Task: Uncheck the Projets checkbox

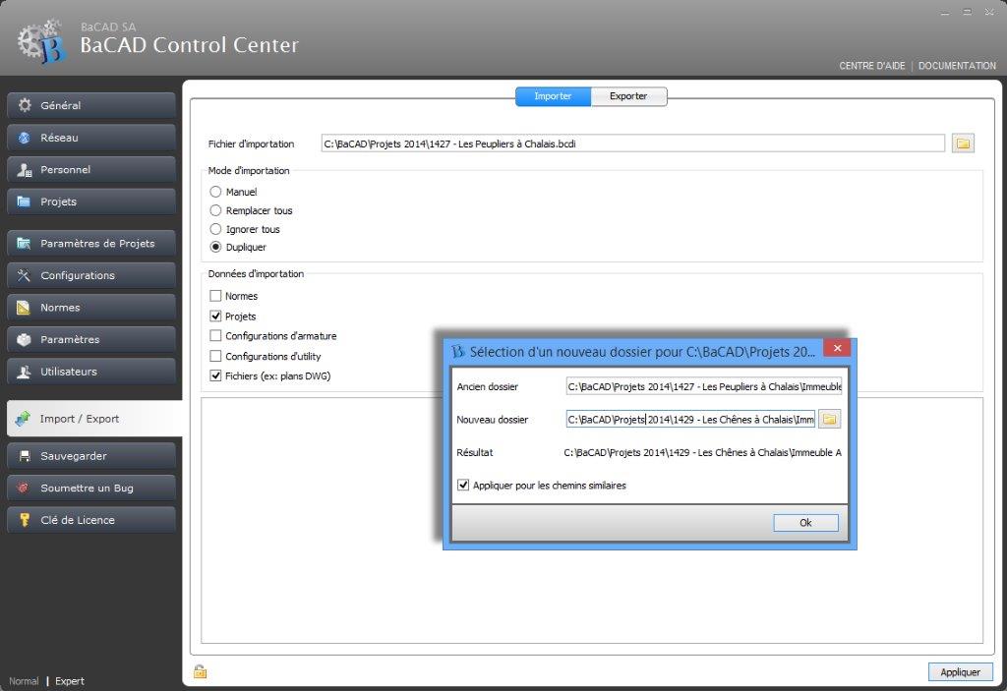Action: (215, 316)
